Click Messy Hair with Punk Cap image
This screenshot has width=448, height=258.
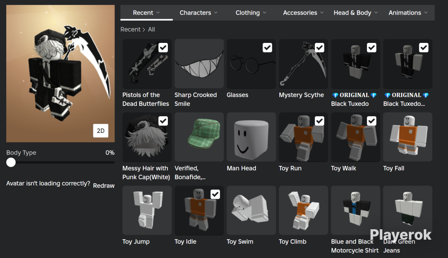(x=147, y=137)
